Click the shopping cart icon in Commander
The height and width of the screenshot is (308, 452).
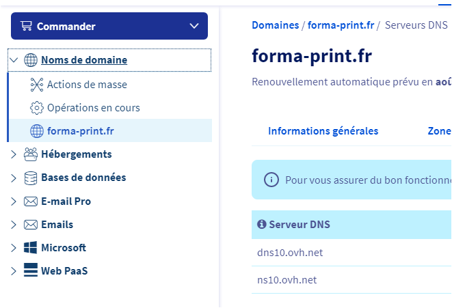pos(27,27)
